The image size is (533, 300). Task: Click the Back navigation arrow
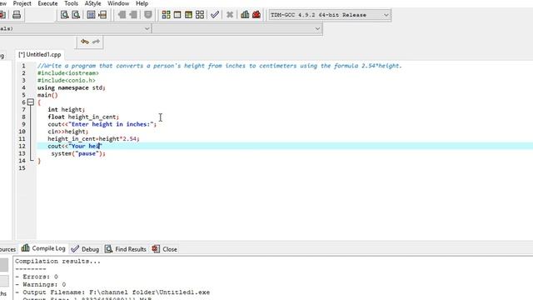[x=85, y=42]
